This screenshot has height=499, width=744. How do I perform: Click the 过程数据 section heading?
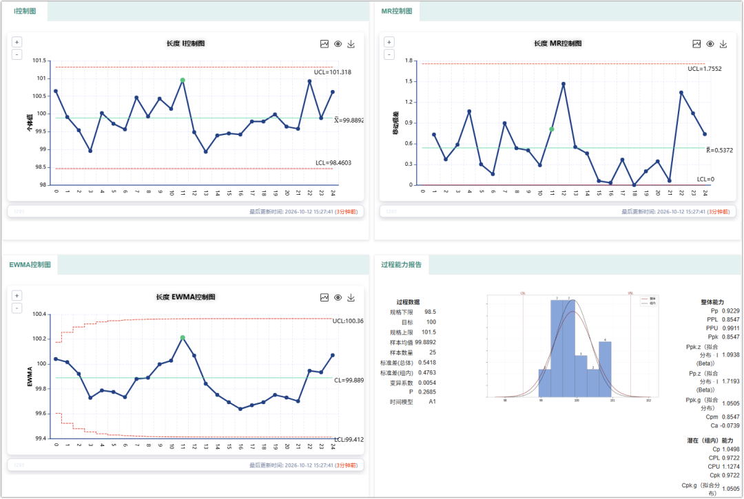tap(408, 302)
